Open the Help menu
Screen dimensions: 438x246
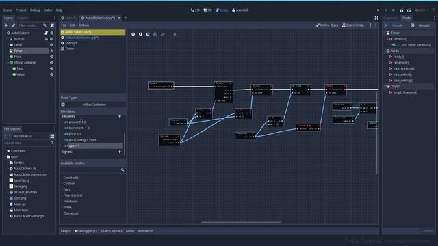point(60,10)
